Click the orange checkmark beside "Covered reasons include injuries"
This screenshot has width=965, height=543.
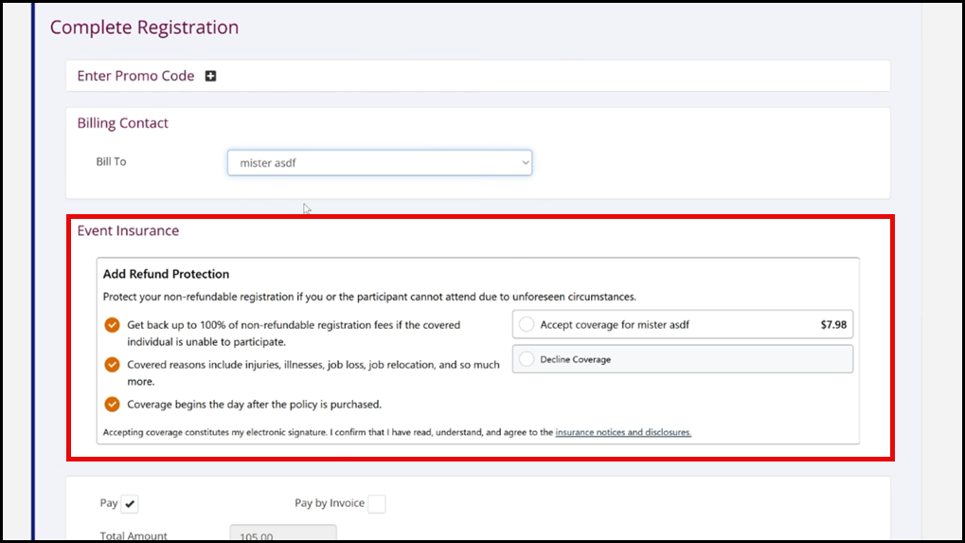click(x=112, y=365)
